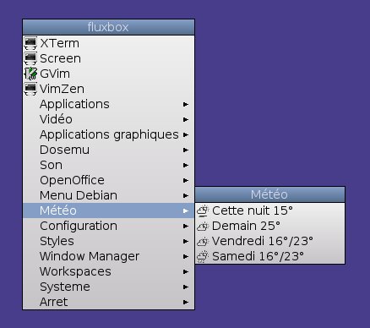
Task: Expand the Styles submenu arrow
Action: [186, 242]
